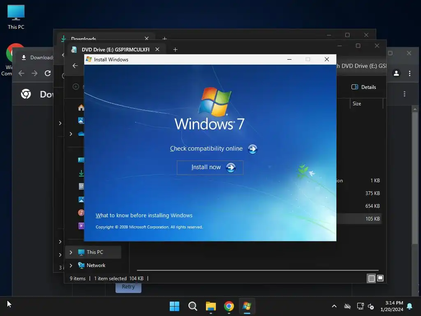Open Downloads page three-dot menu in Chrome

pyautogui.click(x=405, y=94)
